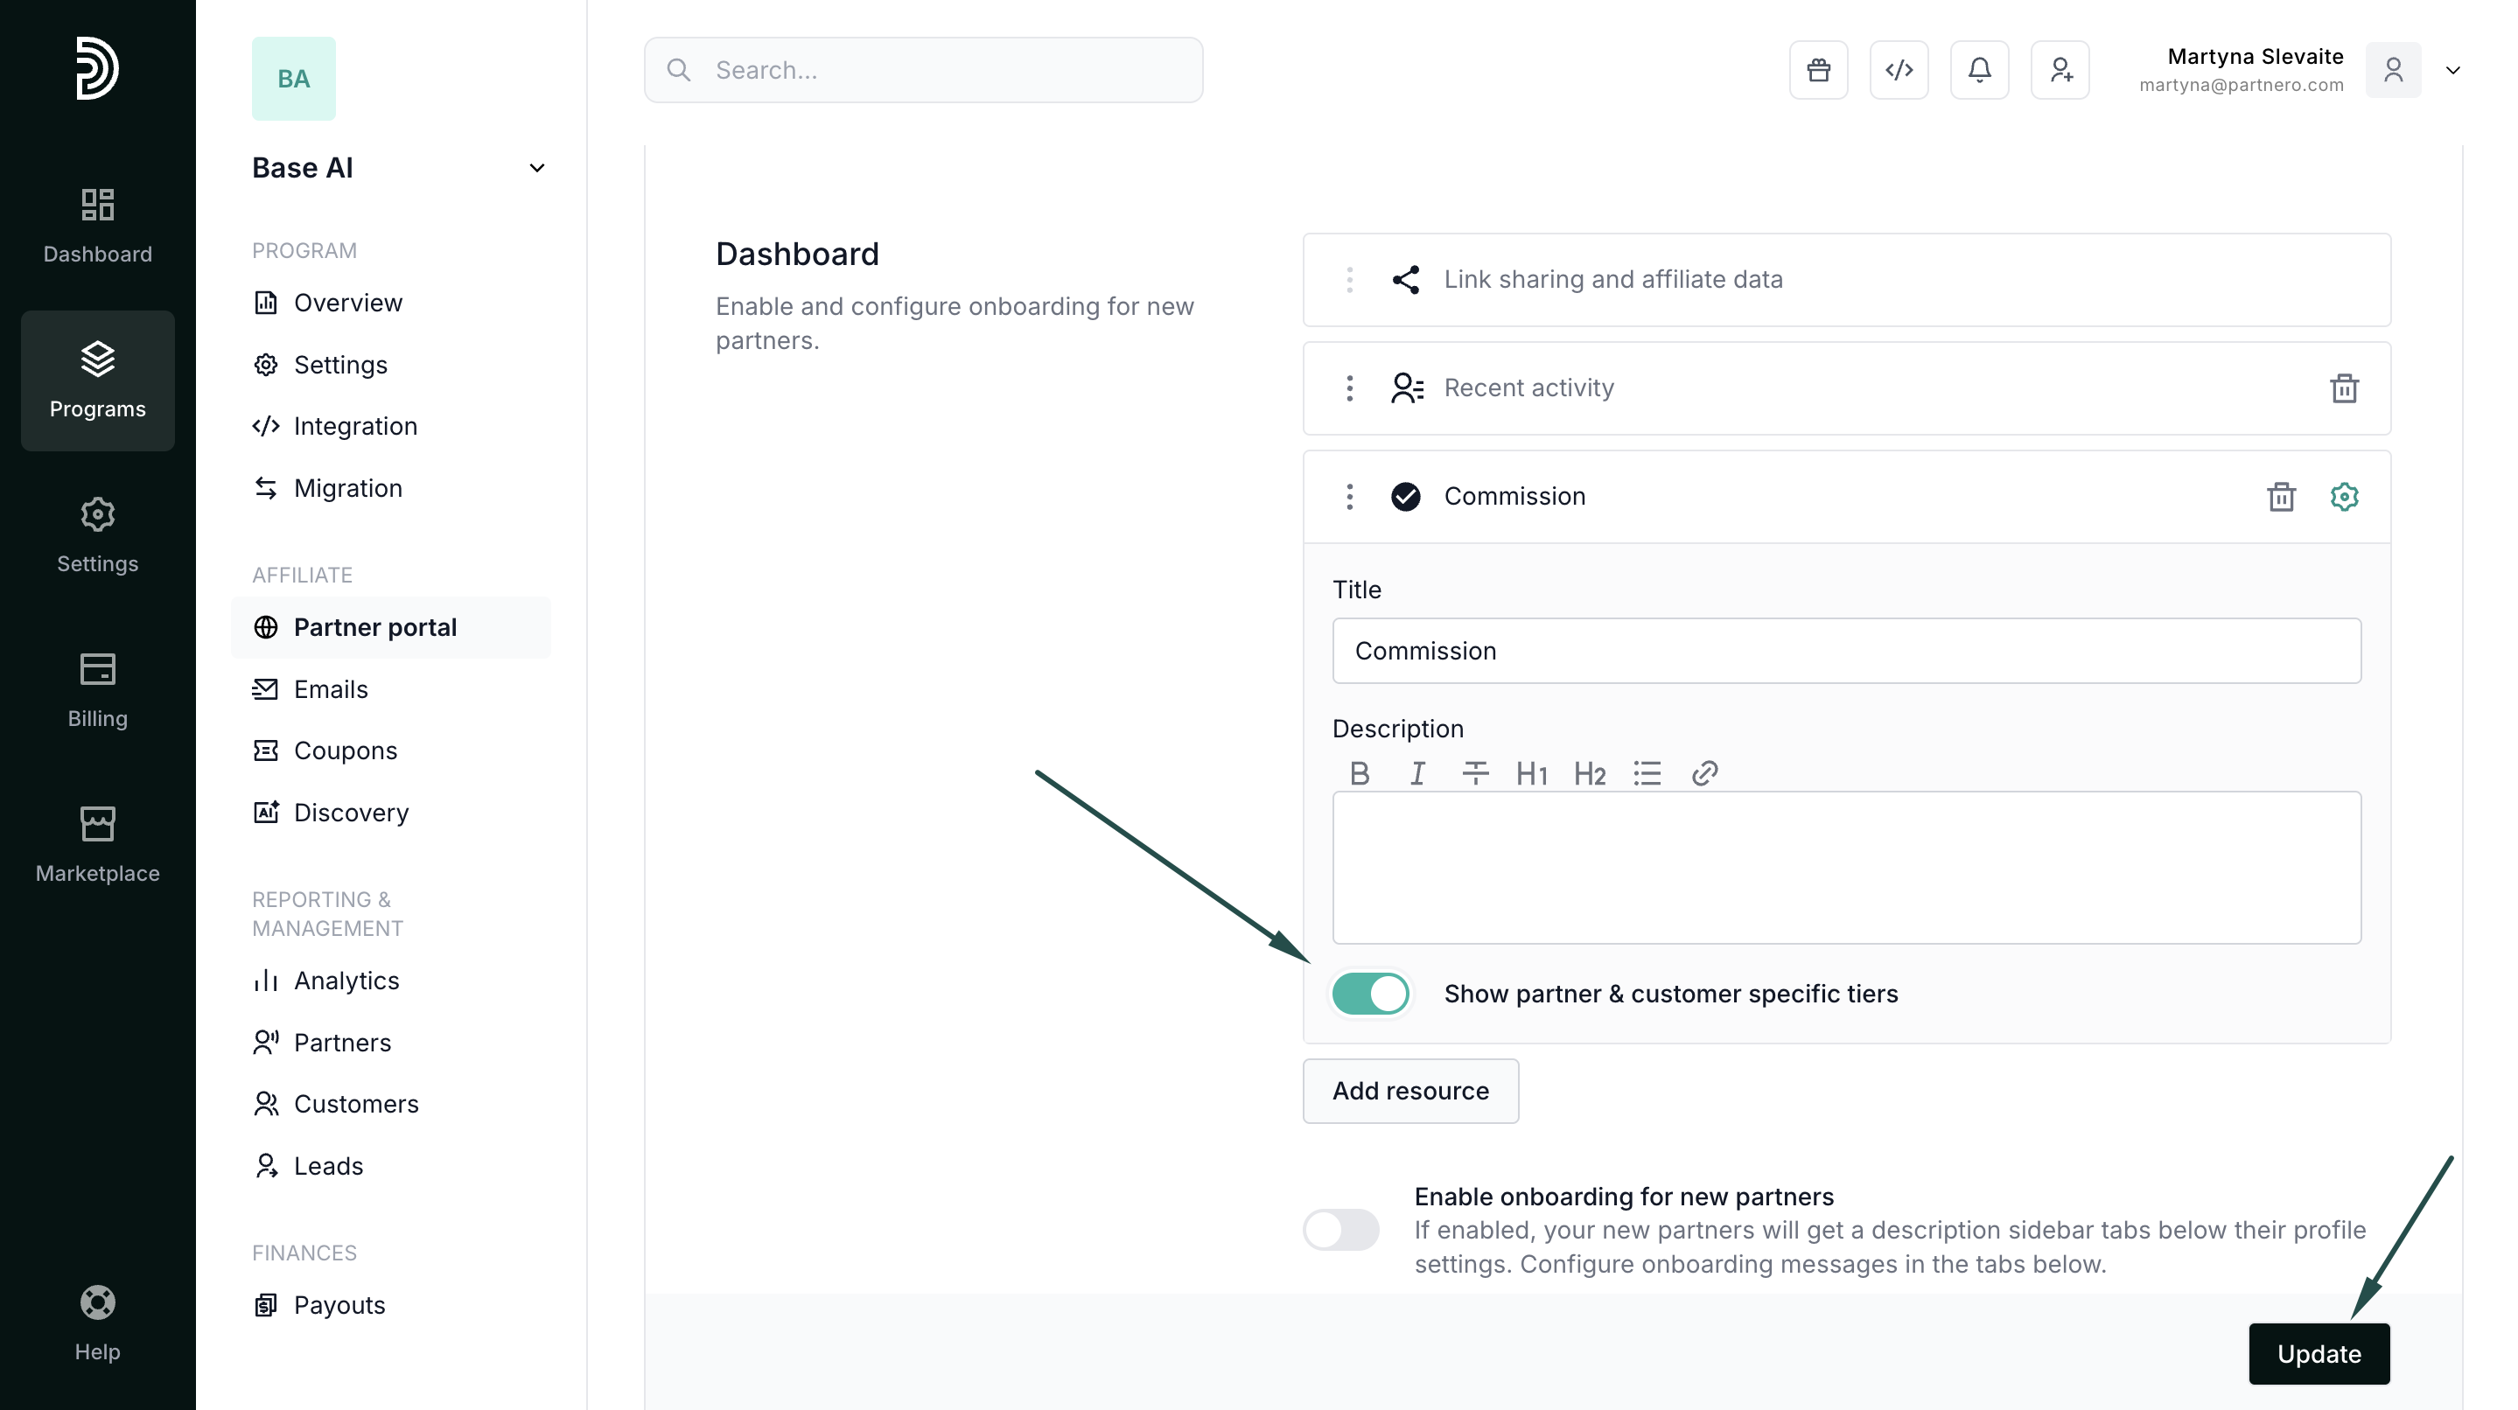Open Recent activity drag handle menu
Viewport: 2518px width, 1410px height.
(1350, 387)
